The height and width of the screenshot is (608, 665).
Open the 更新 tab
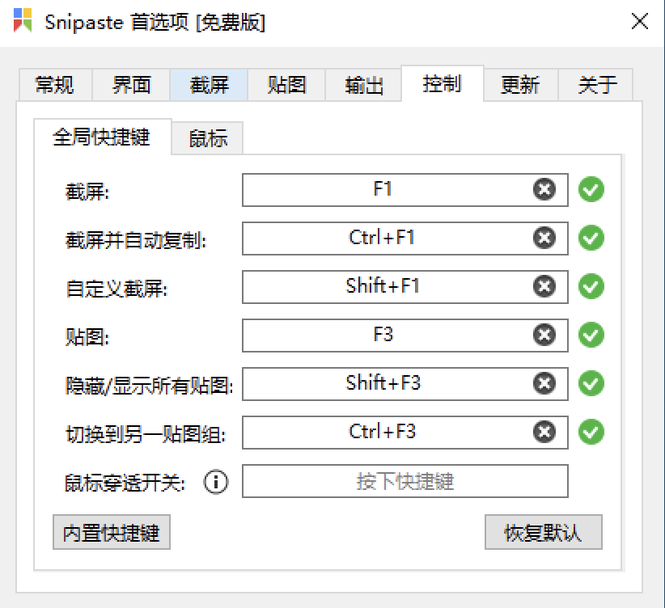[520, 85]
